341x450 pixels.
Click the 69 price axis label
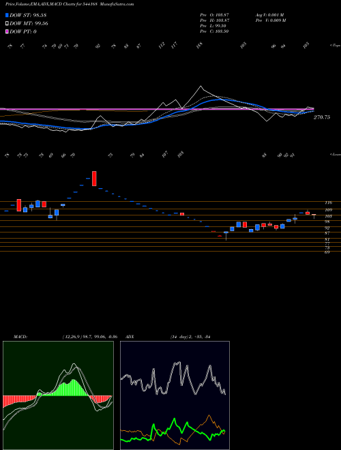pos(327,252)
